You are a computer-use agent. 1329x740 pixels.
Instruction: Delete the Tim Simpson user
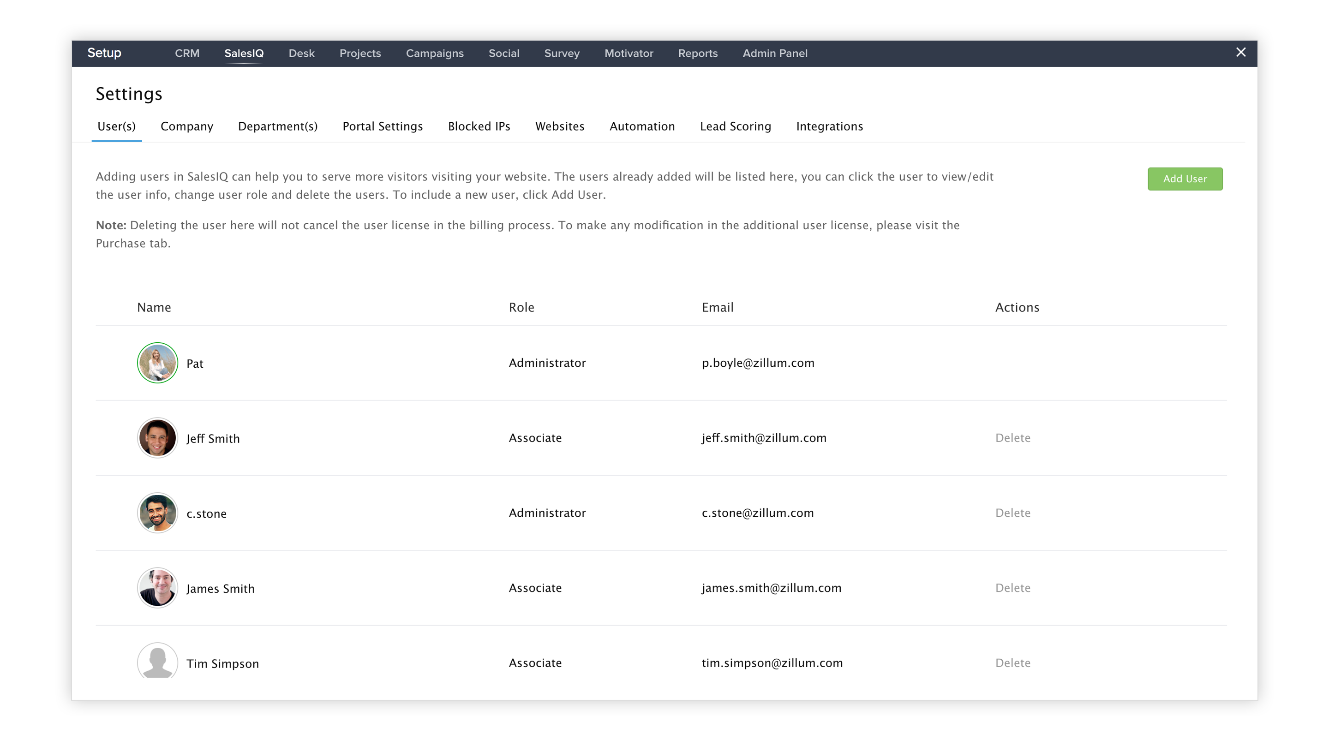1012,663
